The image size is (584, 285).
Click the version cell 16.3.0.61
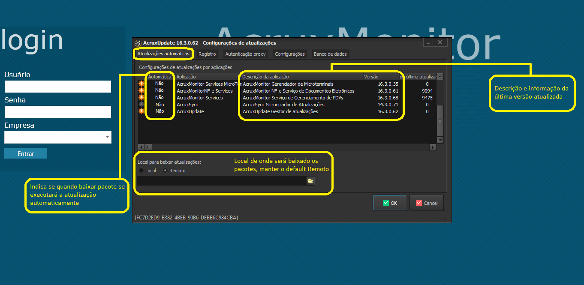pos(388,91)
